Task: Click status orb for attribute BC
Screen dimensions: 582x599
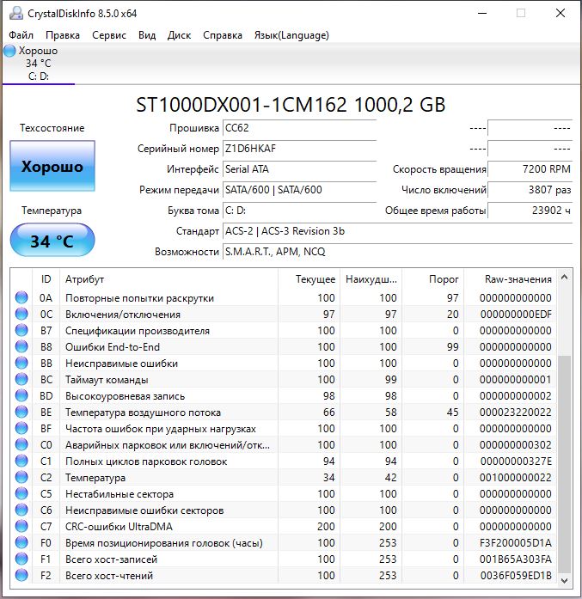Action: (x=21, y=379)
